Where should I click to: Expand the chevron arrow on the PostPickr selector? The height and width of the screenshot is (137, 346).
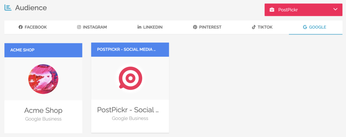tap(335, 10)
